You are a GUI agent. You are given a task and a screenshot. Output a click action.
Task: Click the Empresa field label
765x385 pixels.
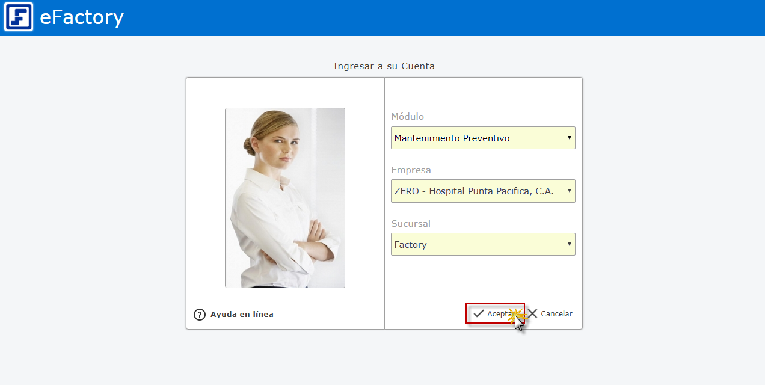coord(411,170)
